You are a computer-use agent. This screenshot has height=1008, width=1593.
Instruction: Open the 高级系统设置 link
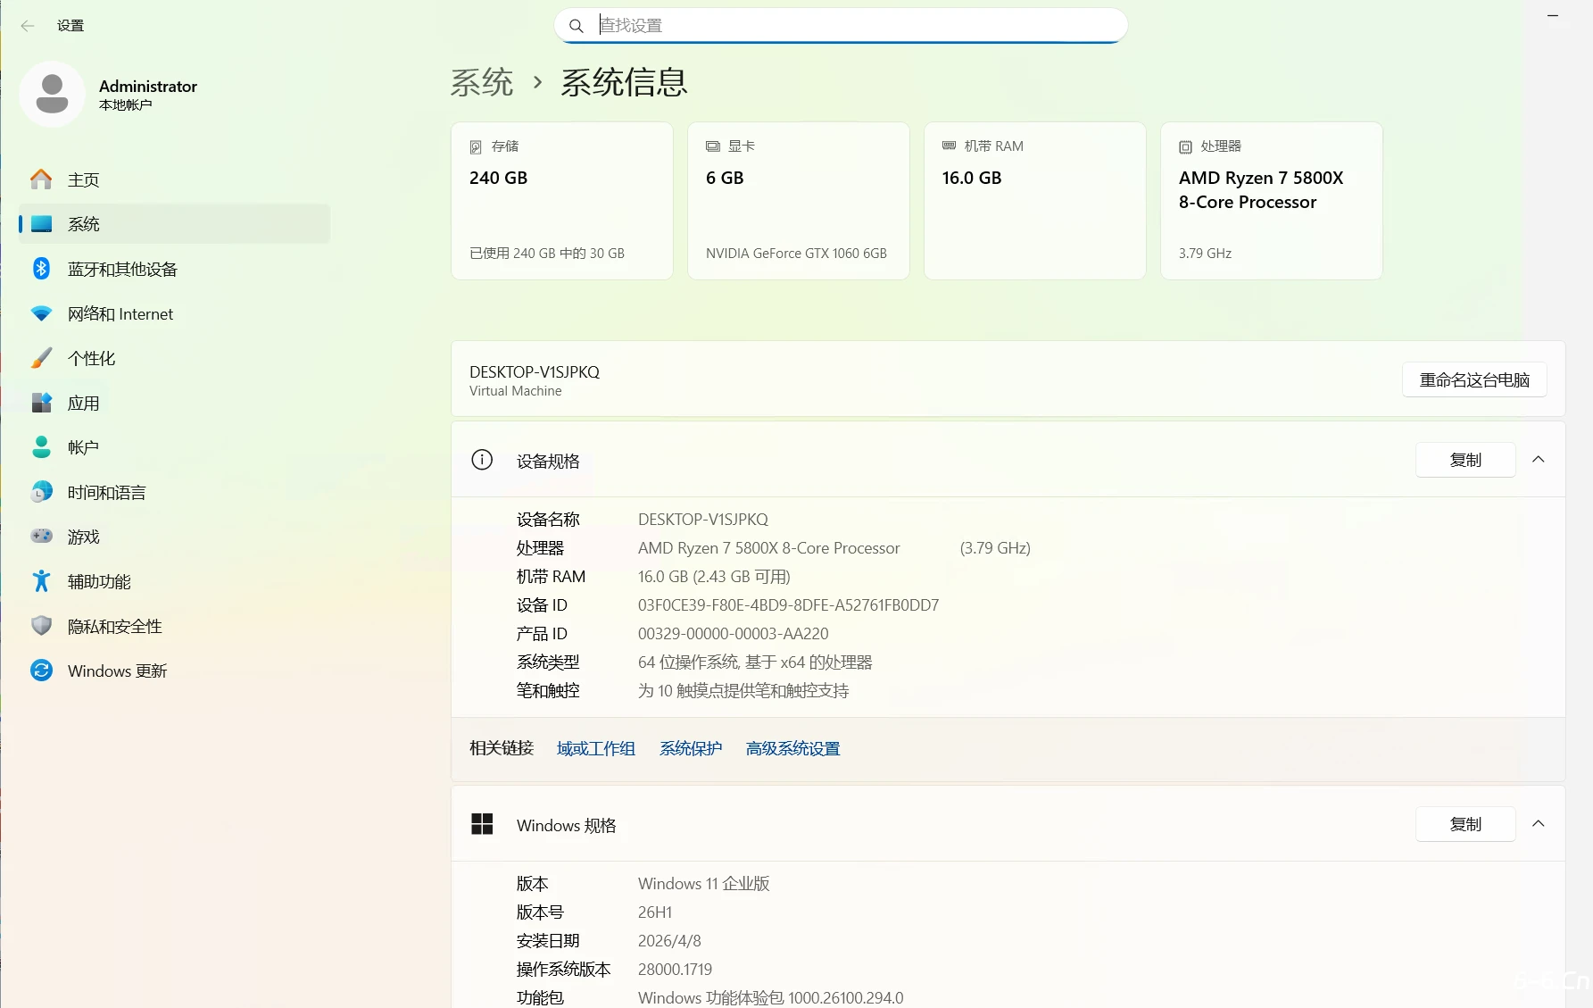(x=792, y=748)
